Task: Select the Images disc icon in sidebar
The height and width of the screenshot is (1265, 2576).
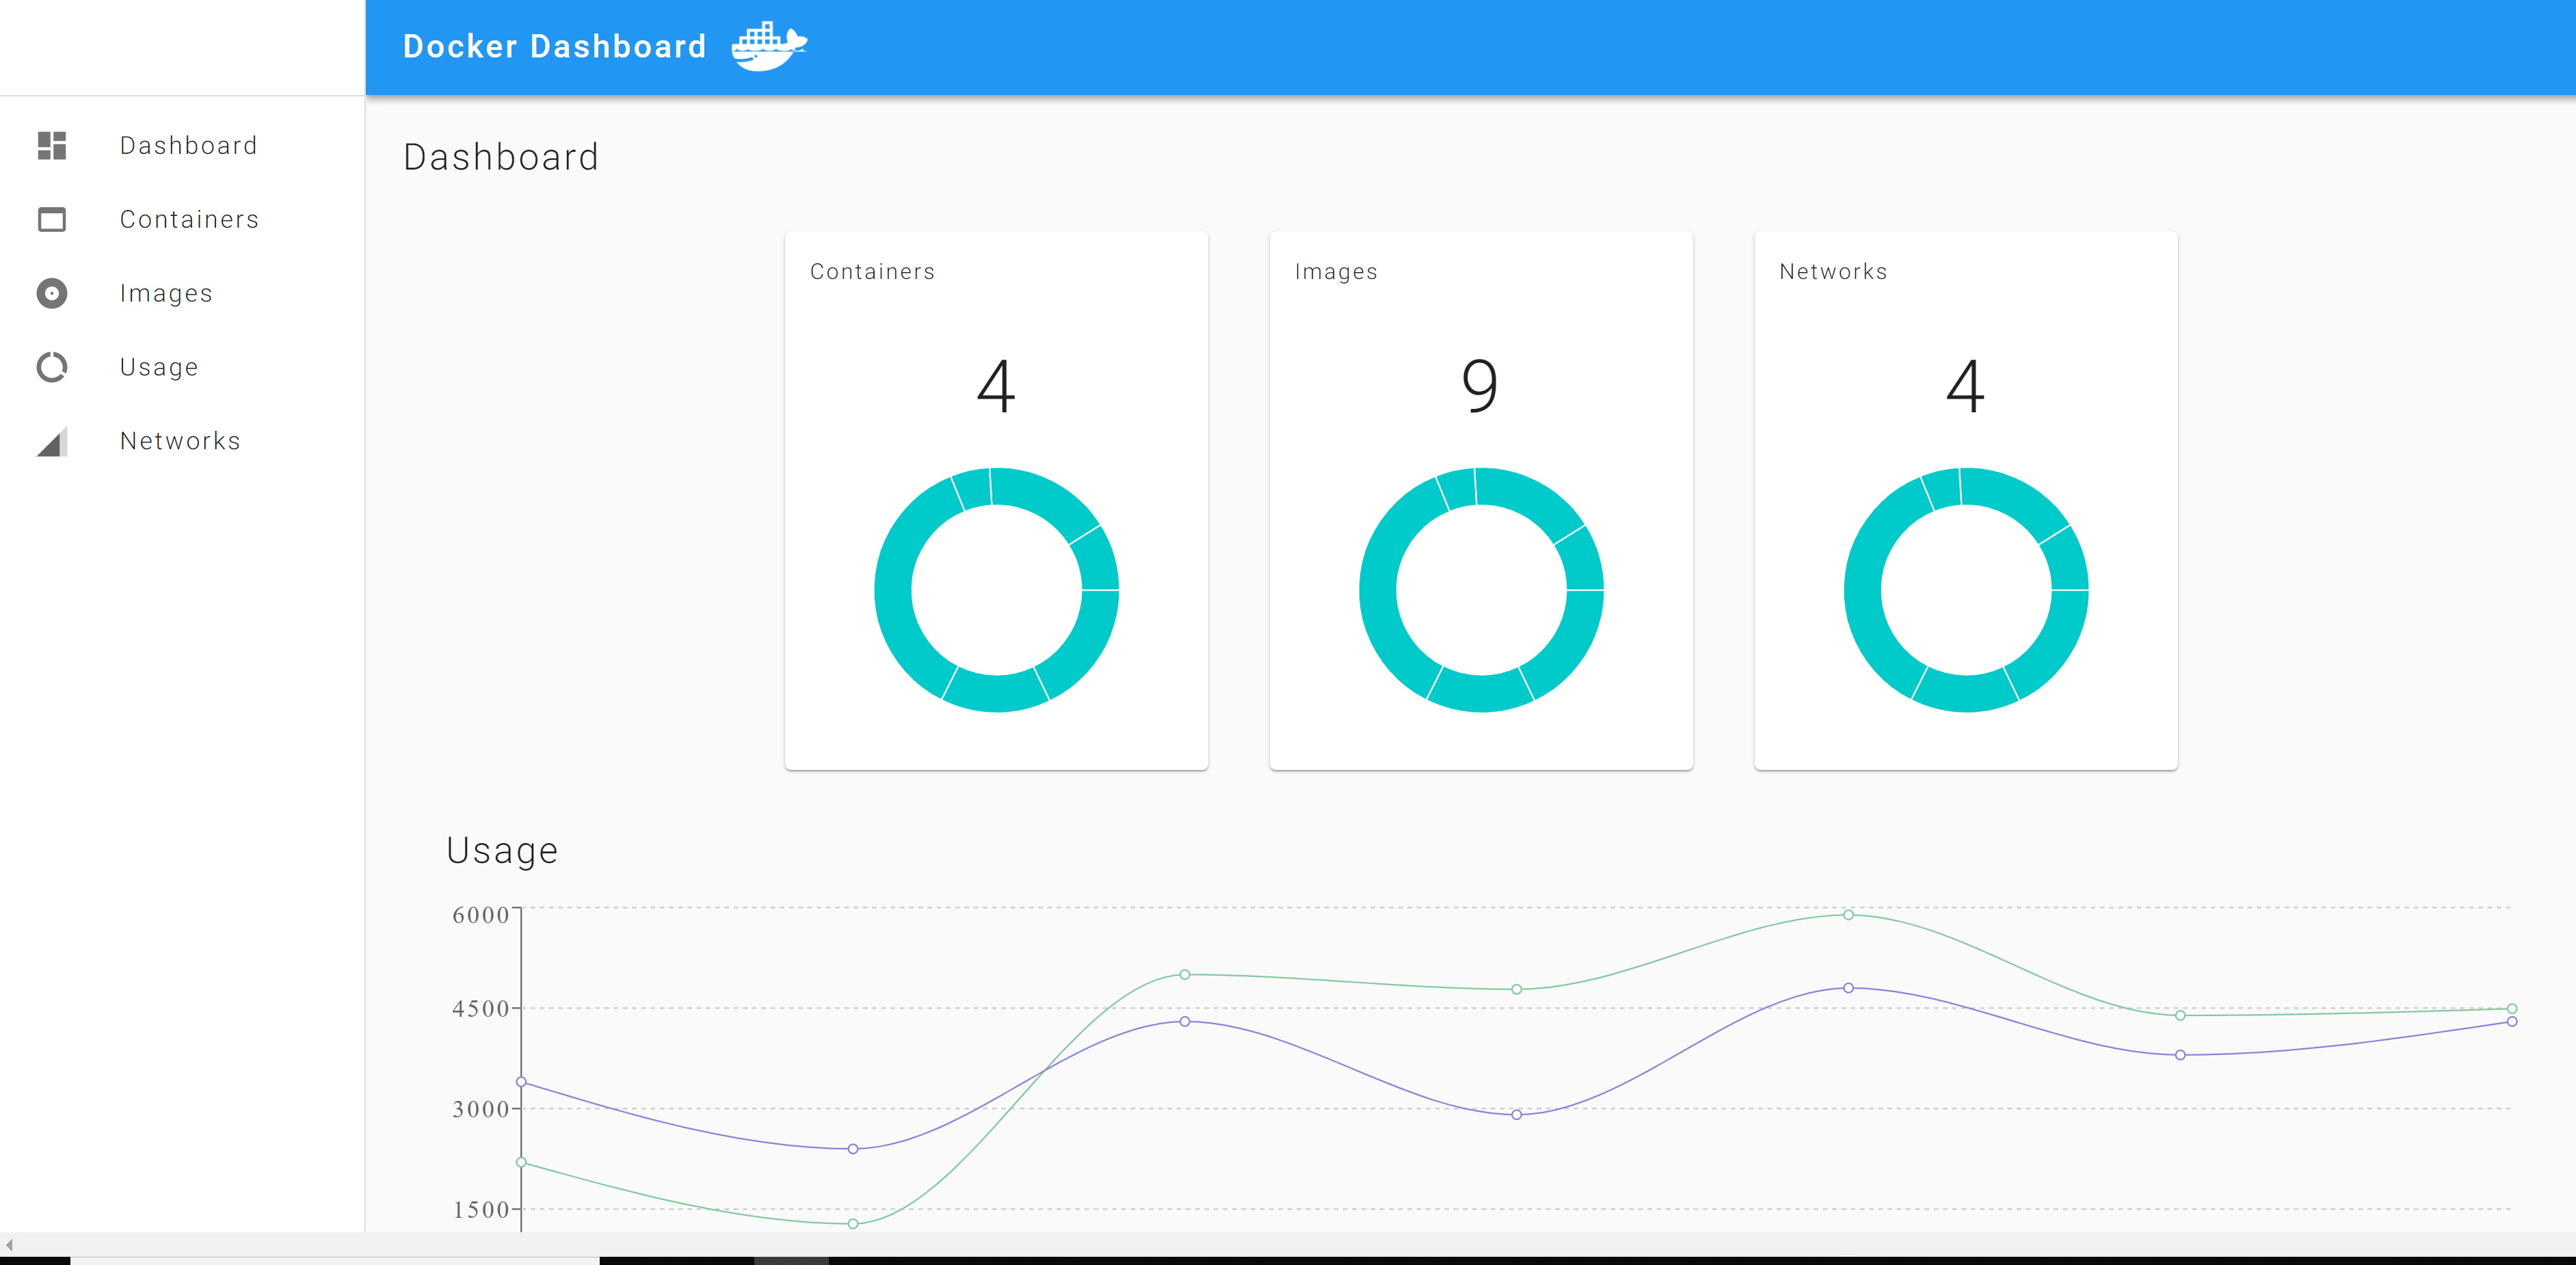Action: [x=52, y=293]
